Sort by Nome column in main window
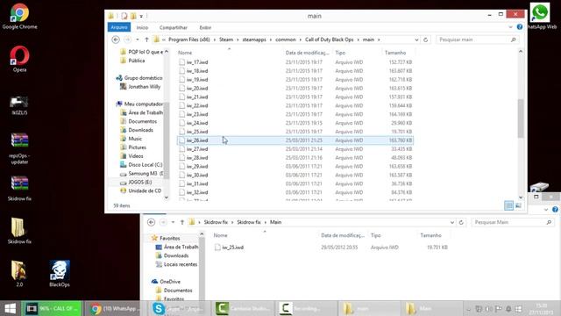This screenshot has width=561, height=316. point(185,53)
